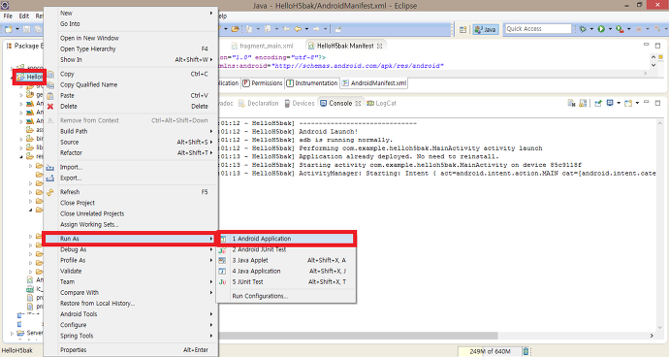Click Copy in the context menu
Screen dimensions: 669x357
click(130, 74)
